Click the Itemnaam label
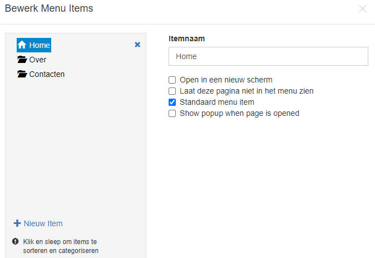The height and width of the screenshot is (258, 375). tap(186, 38)
